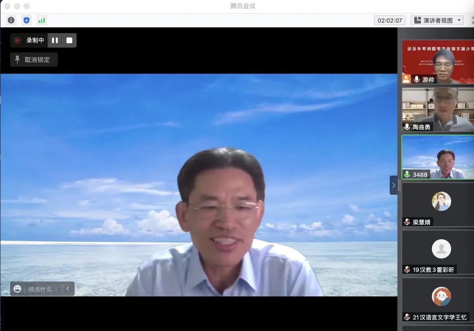This screenshot has width=474, height=331.
Task: Type in the 说点什么 chat field
Action: pos(43,289)
